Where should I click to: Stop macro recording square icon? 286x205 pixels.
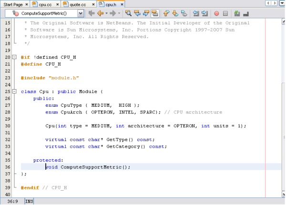[x=225, y=14]
